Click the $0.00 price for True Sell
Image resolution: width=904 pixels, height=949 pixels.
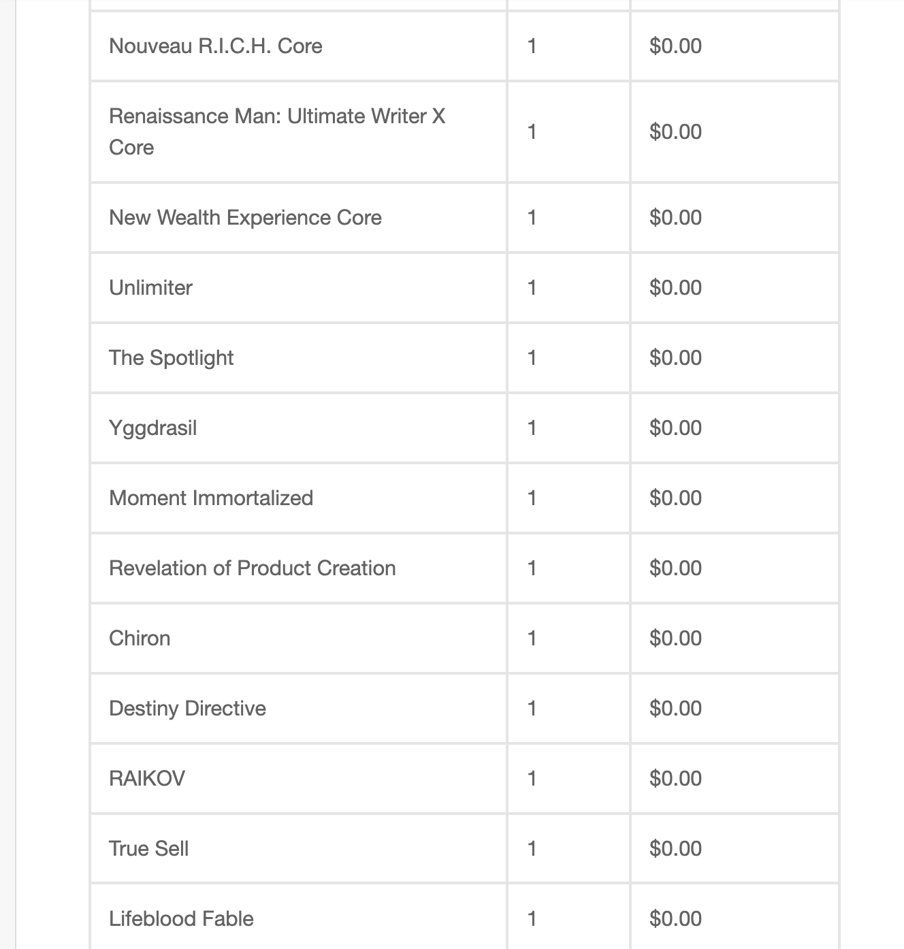pyautogui.click(x=675, y=848)
